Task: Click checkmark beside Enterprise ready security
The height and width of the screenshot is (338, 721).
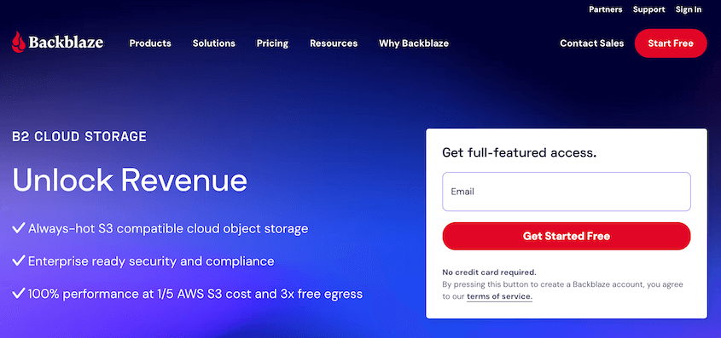Action: 19,261
